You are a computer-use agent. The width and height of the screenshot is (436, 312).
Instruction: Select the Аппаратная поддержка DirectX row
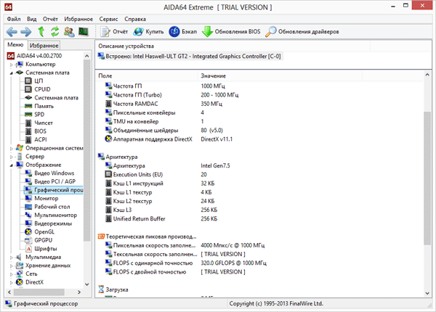169,139
